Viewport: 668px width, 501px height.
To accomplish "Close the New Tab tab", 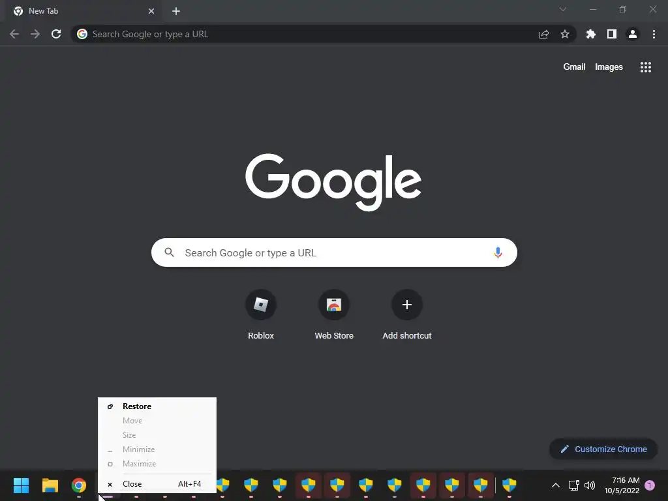I will pos(151,11).
